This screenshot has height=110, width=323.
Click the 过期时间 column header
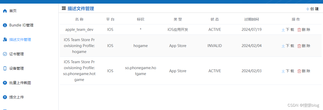pyautogui.click(x=251, y=19)
